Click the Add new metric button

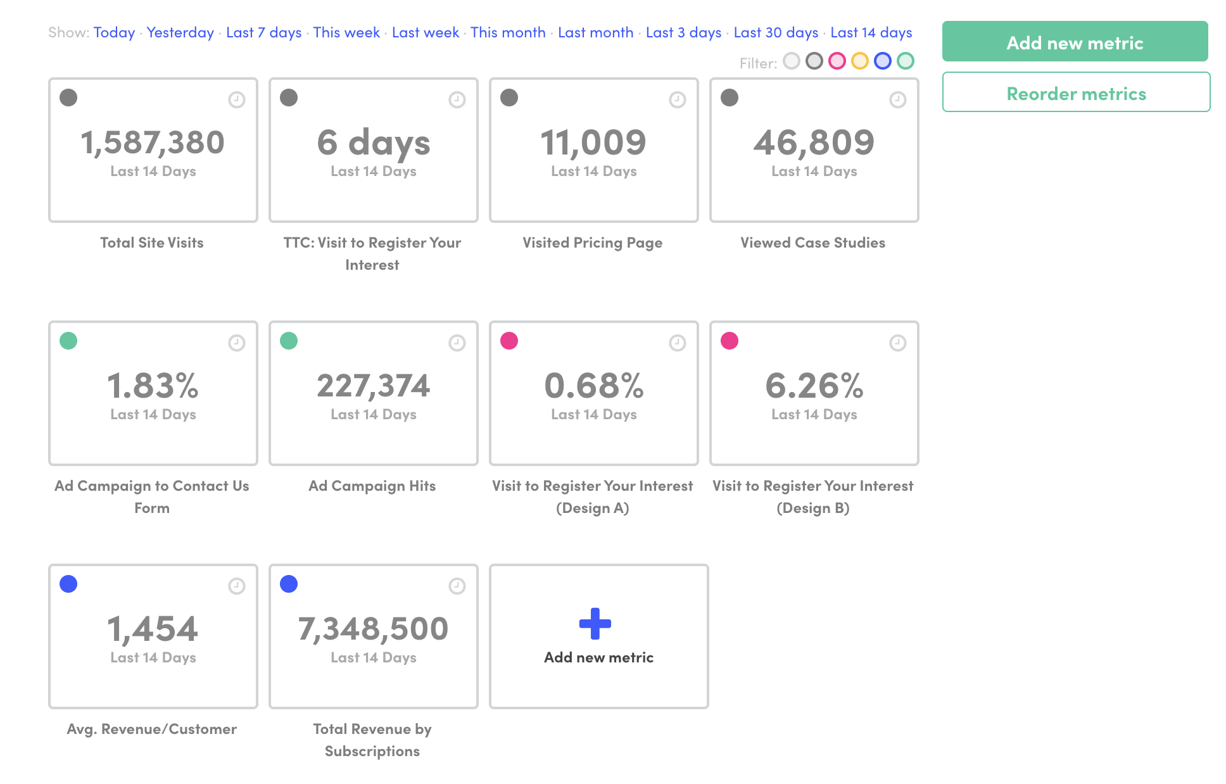[1075, 42]
